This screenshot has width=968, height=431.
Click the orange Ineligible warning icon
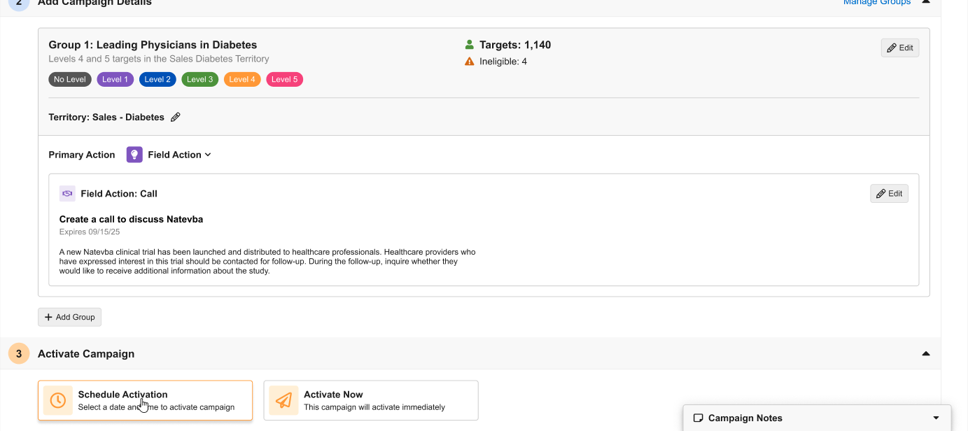click(470, 62)
